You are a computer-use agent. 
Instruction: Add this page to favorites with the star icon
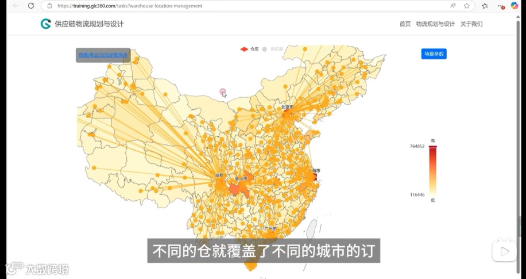coord(467,6)
